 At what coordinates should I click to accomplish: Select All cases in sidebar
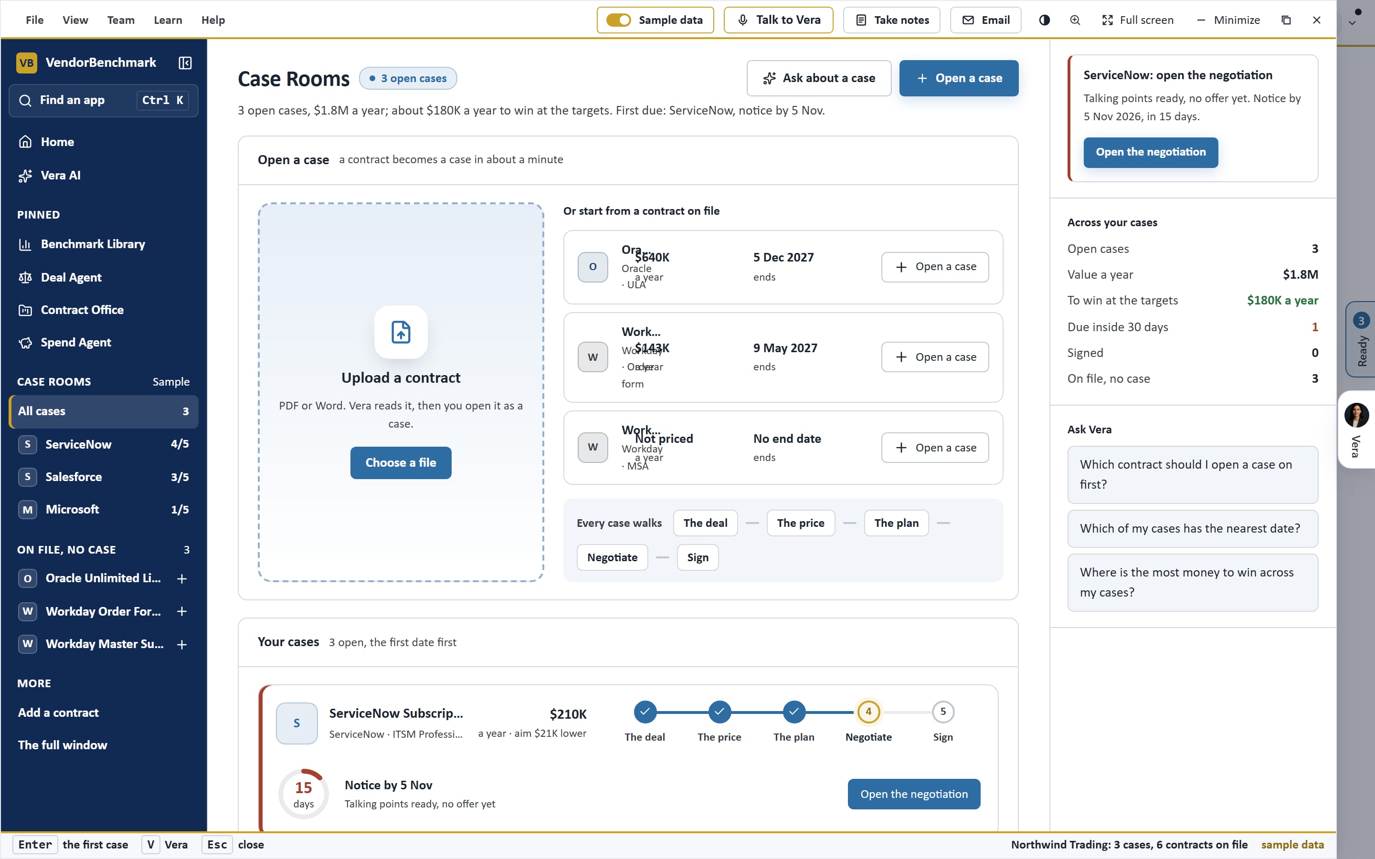pos(104,411)
